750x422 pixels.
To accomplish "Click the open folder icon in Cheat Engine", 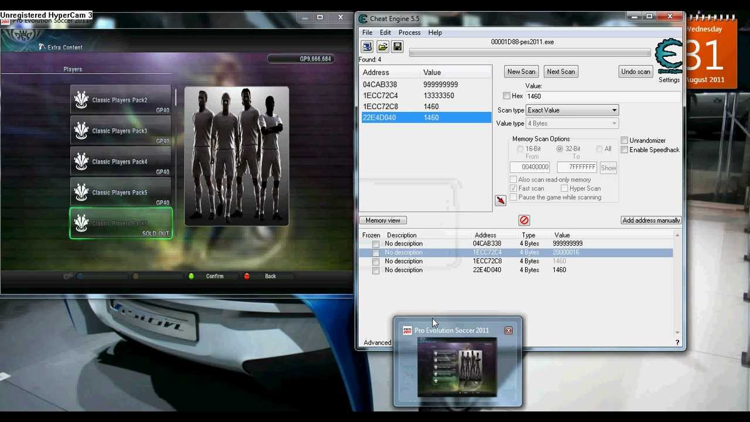I will (383, 47).
